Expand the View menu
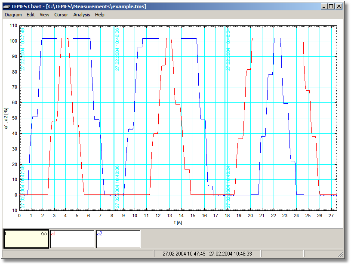This screenshot has height=265, width=351. 44,15
